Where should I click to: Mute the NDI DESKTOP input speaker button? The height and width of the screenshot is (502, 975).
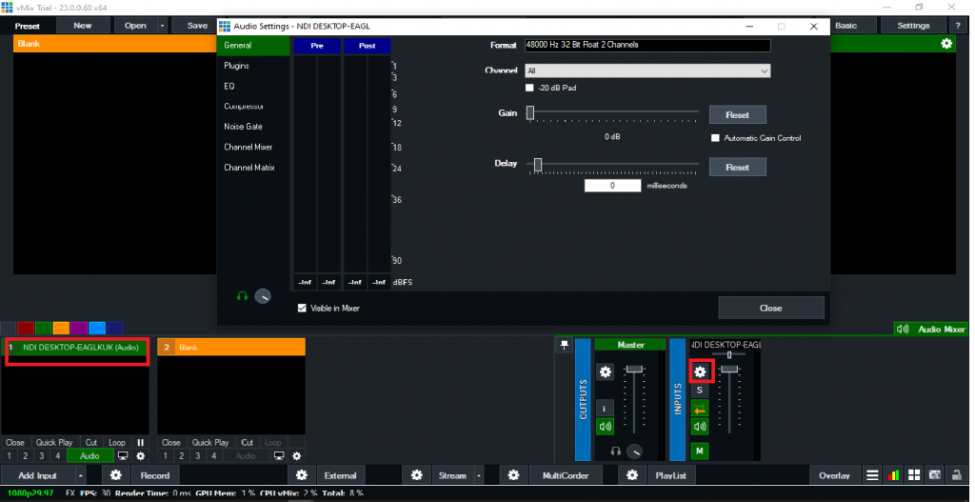click(700, 427)
